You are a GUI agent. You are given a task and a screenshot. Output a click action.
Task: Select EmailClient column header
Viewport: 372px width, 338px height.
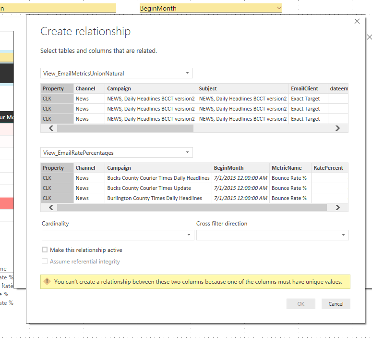pyautogui.click(x=309, y=88)
